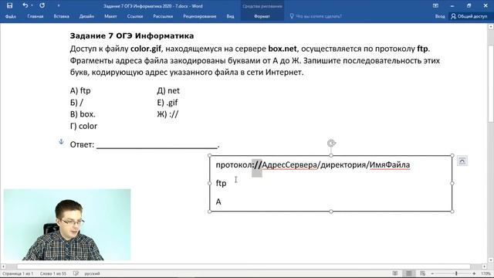This screenshot has width=494, height=278.
Task: Open Customize Quick Access Toolbar dropdown
Action: point(59,5)
